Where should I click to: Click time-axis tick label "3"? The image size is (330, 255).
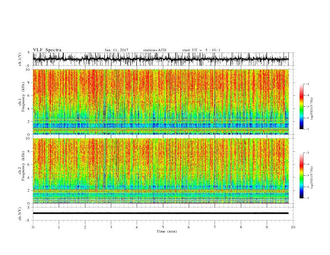pos(111,227)
